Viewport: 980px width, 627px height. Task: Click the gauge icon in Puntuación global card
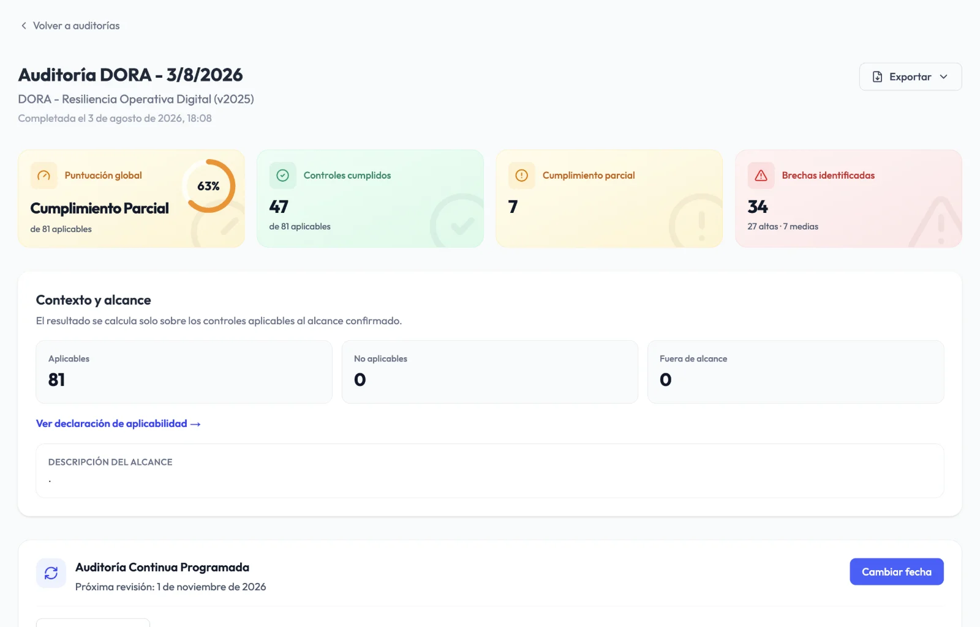43,176
